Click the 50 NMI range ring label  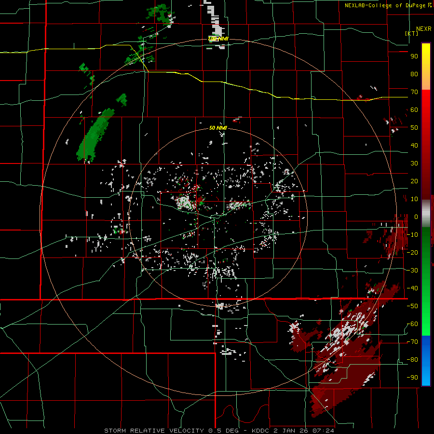218,128
